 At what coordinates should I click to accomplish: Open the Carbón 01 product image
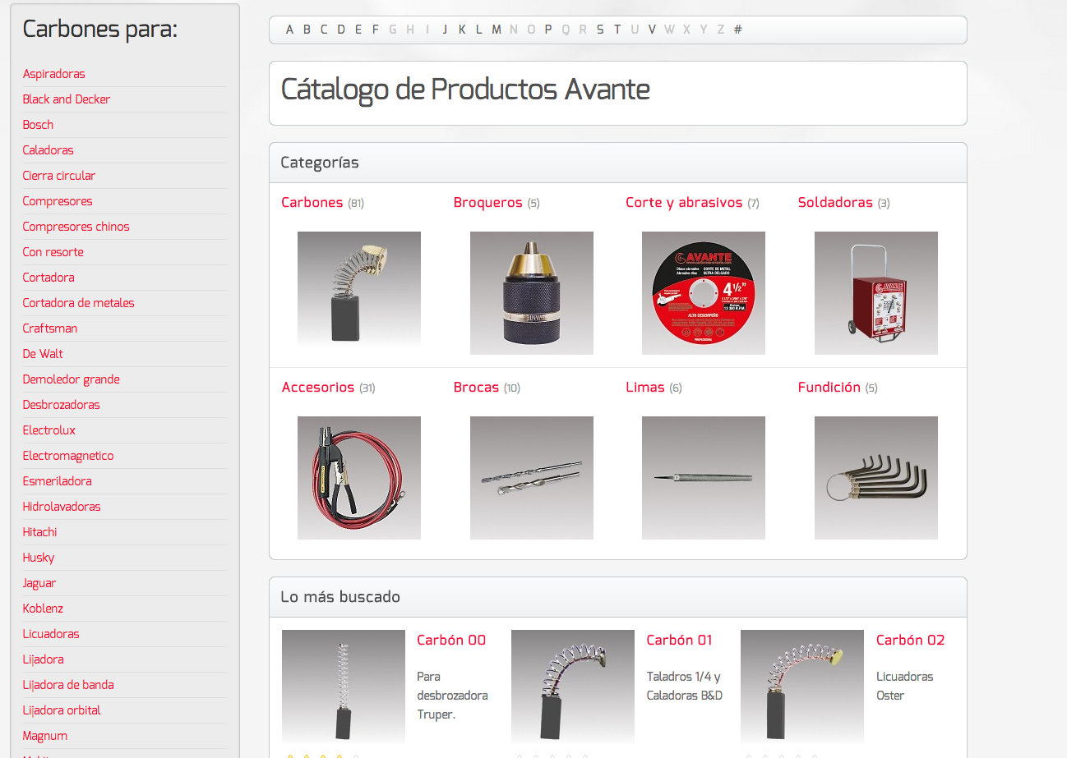(573, 687)
